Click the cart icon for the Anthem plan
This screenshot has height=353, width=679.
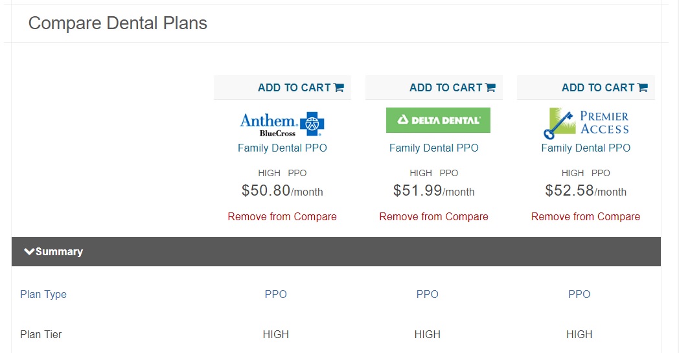point(339,87)
